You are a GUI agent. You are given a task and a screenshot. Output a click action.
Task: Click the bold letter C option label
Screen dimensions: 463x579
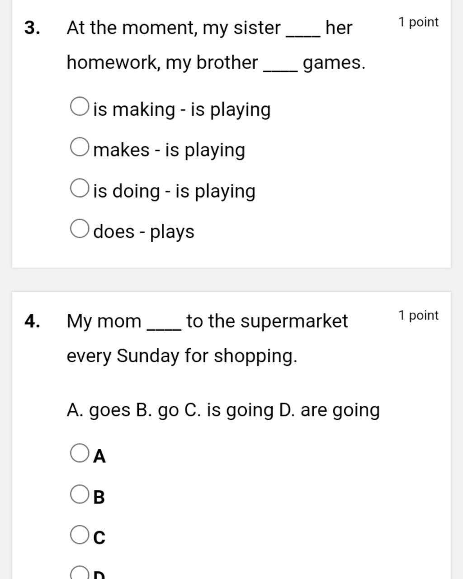[99, 537]
